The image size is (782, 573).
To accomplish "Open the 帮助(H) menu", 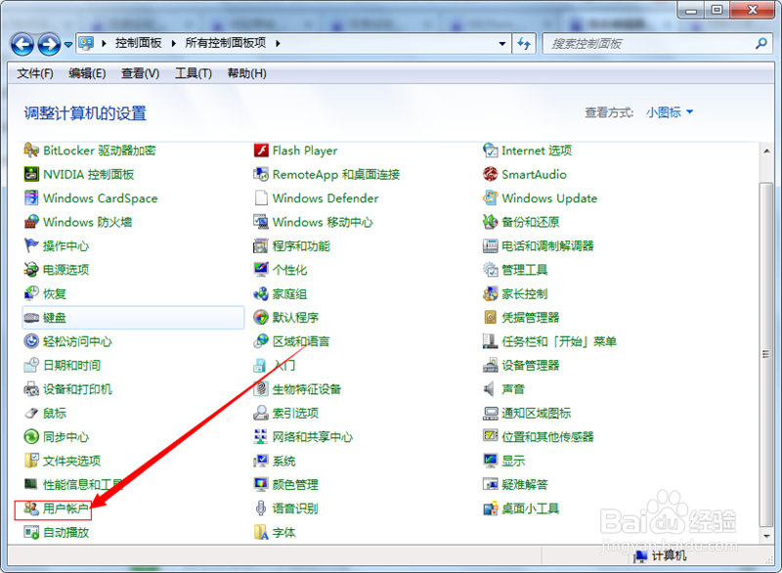I will [x=247, y=73].
